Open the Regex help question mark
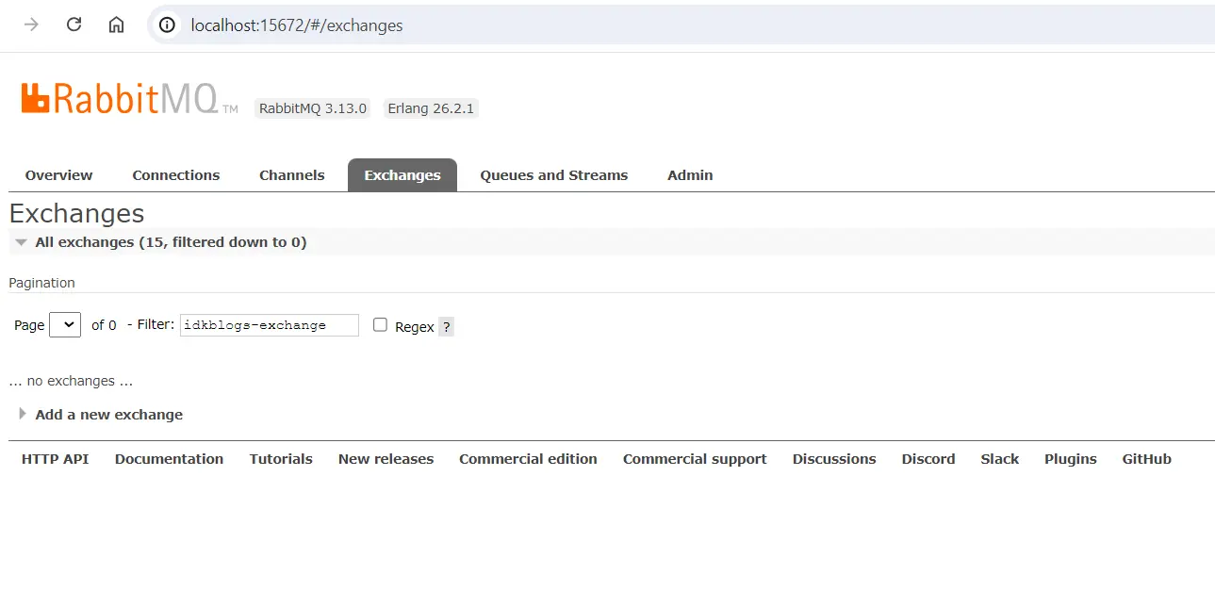 (x=447, y=327)
